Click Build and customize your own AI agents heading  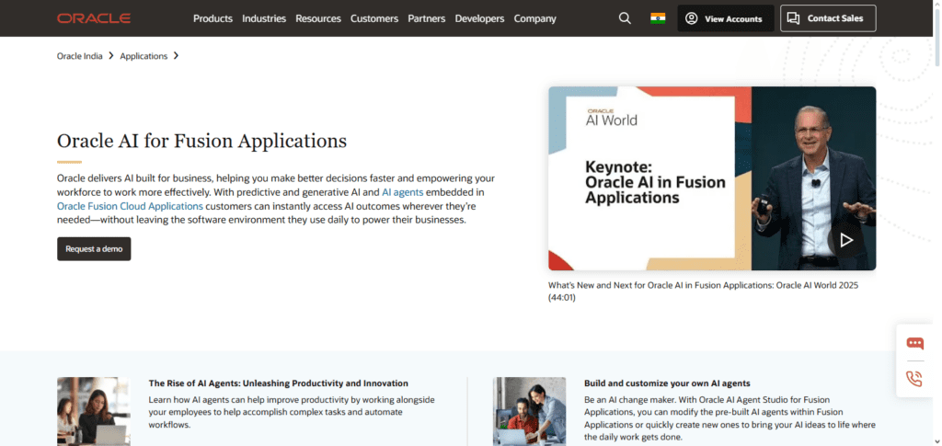tap(667, 383)
